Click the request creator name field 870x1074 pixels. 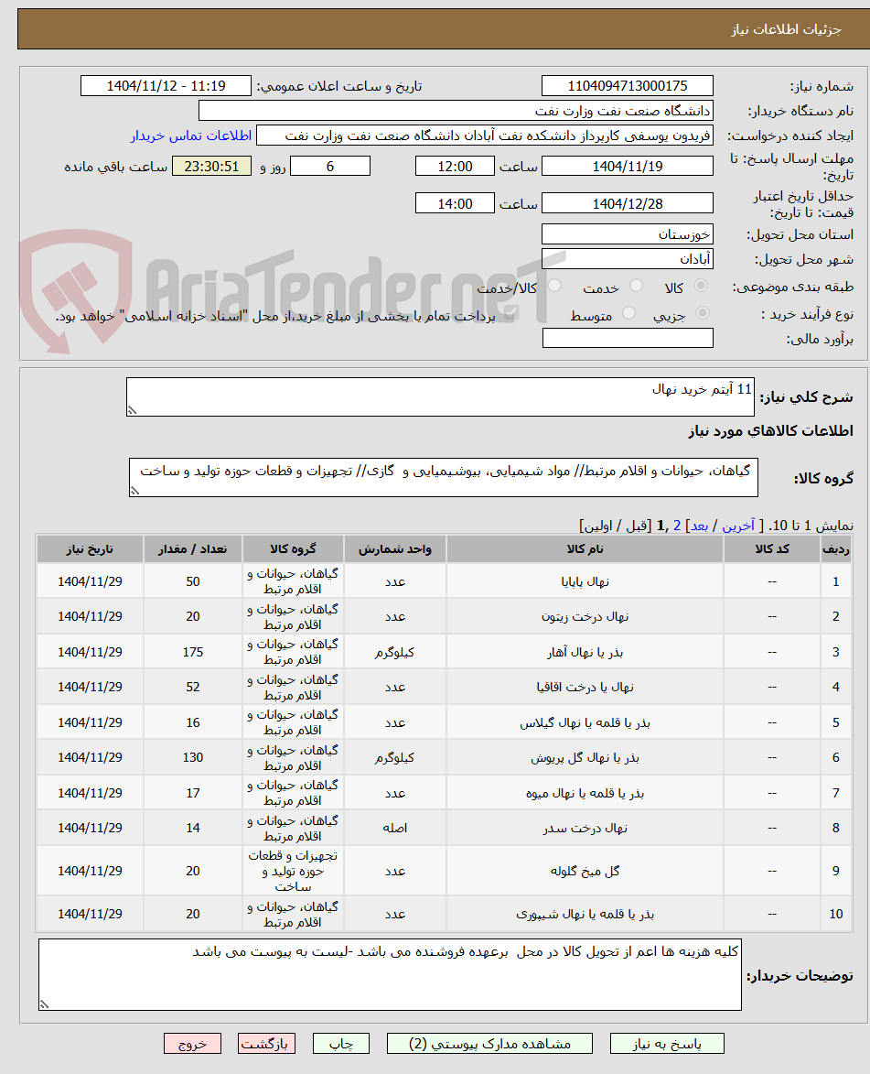click(x=485, y=136)
